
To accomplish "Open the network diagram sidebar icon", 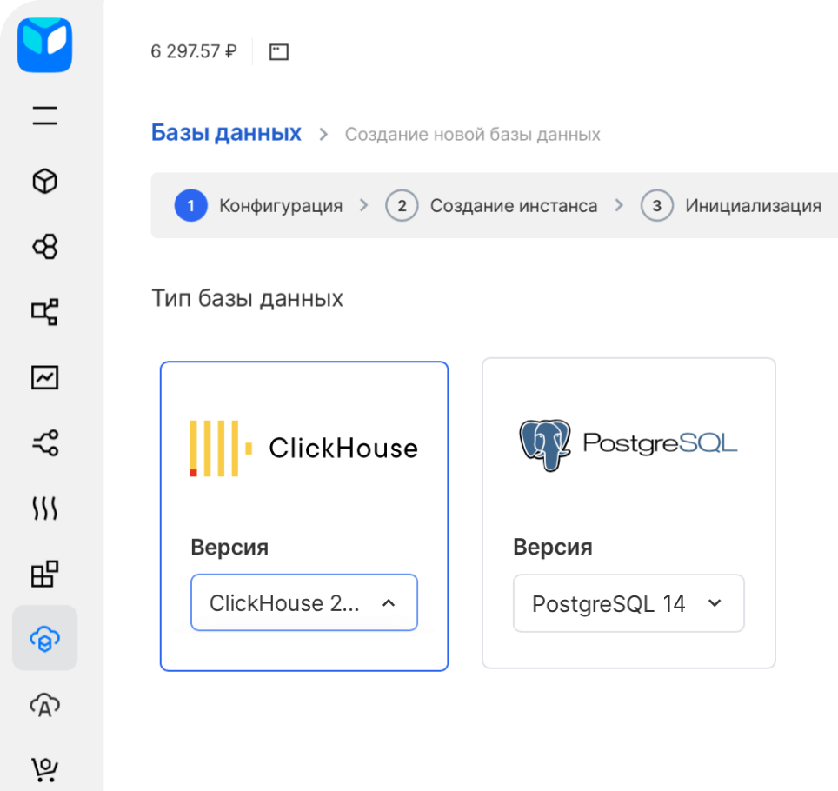I will pyautogui.click(x=45, y=312).
